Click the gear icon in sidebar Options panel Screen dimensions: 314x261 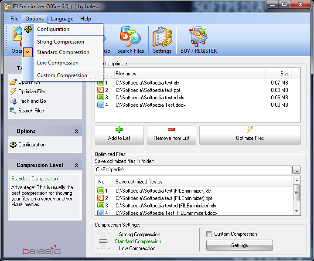pos(13,145)
